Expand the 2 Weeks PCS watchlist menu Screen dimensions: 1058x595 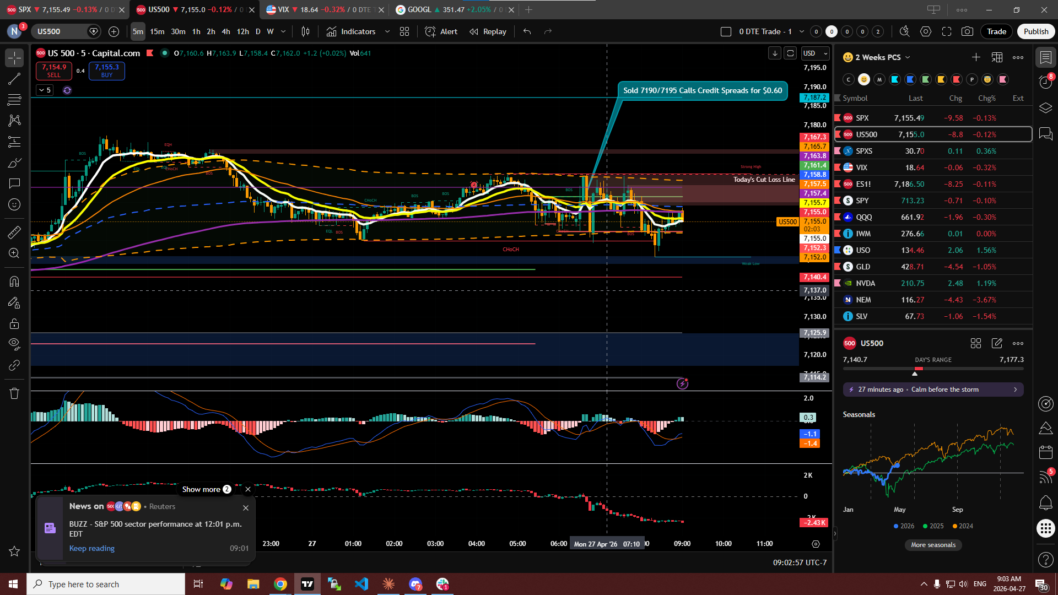click(x=883, y=57)
